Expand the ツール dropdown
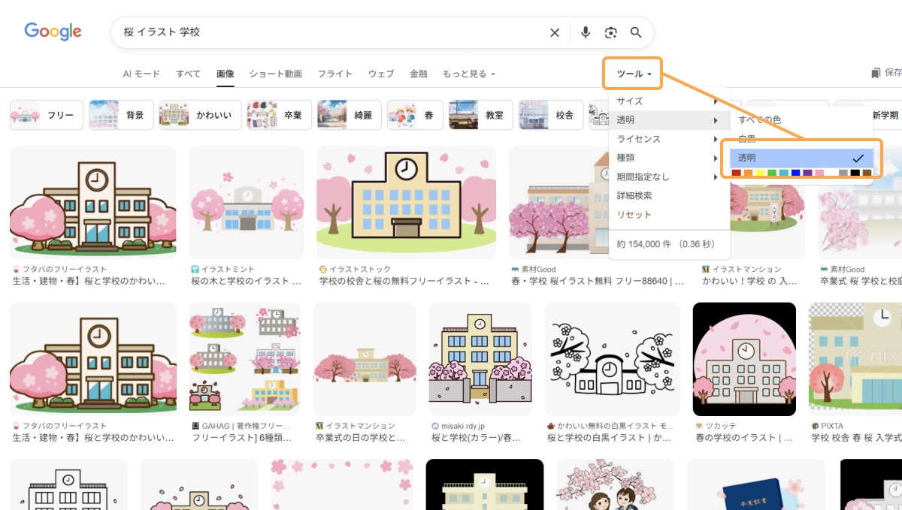This screenshot has width=902, height=510. (633, 74)
